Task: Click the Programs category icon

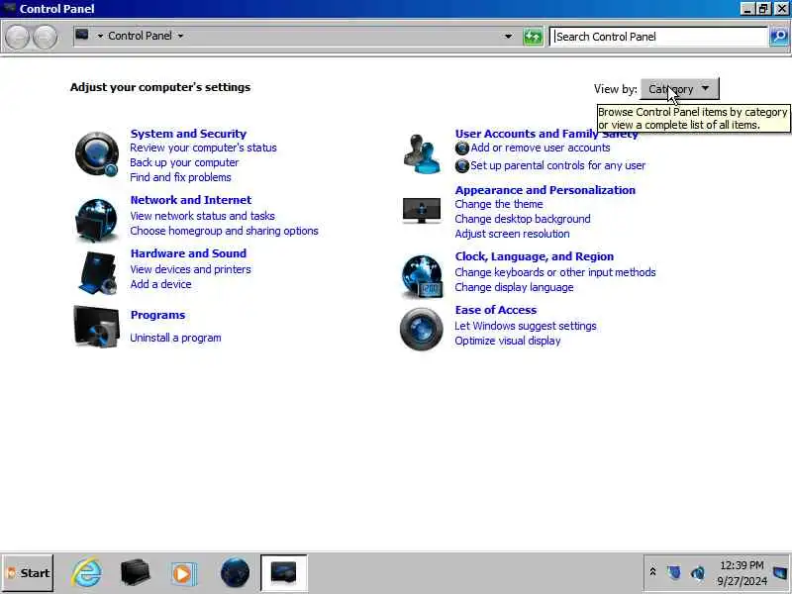Action: point(96,327)
